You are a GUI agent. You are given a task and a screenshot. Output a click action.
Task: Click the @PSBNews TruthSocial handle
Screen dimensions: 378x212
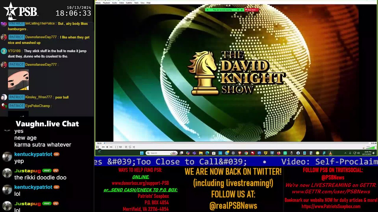(x=333, y=178)
